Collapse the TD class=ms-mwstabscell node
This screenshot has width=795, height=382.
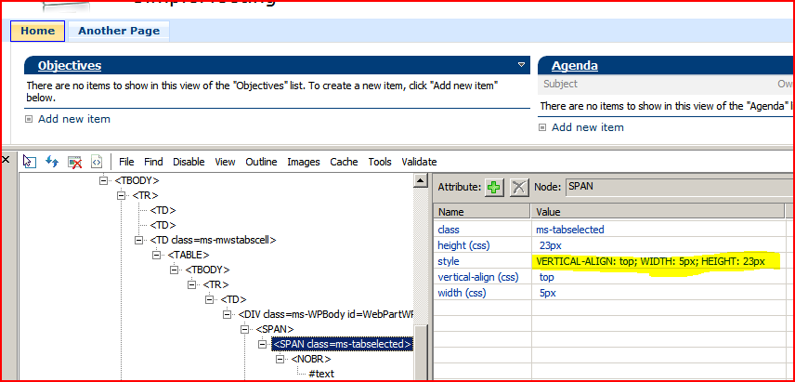(x=137, y=240)
